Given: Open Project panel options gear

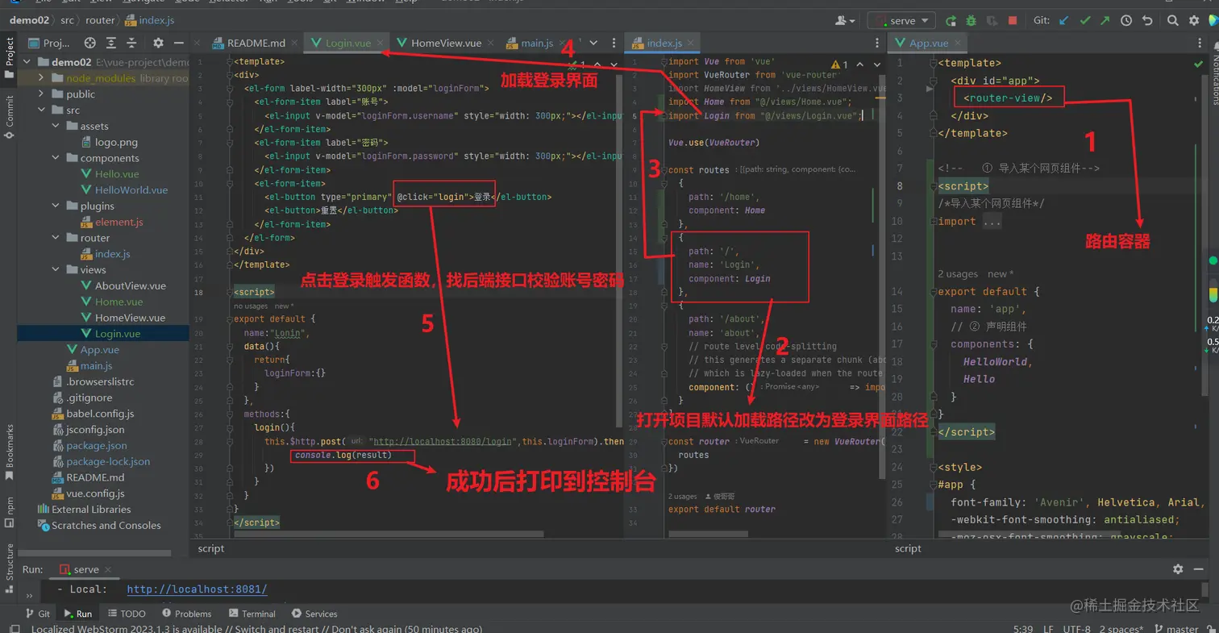Looking at the screenshot, I should (x=158, y=43).
